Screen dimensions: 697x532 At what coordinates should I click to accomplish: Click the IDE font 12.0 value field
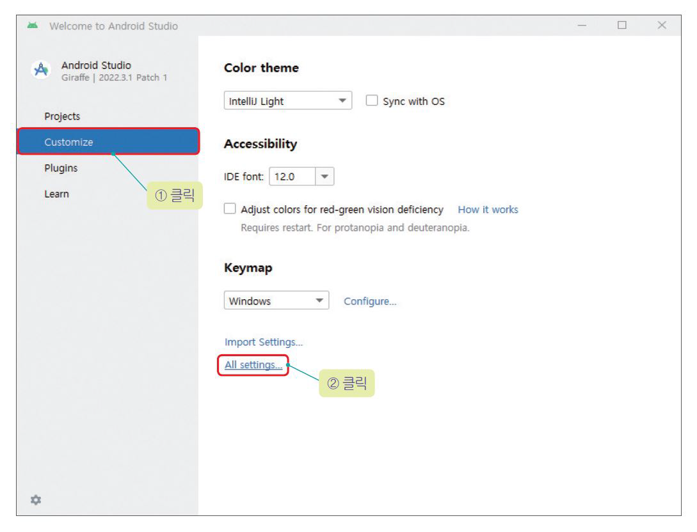tap(292, 176)
